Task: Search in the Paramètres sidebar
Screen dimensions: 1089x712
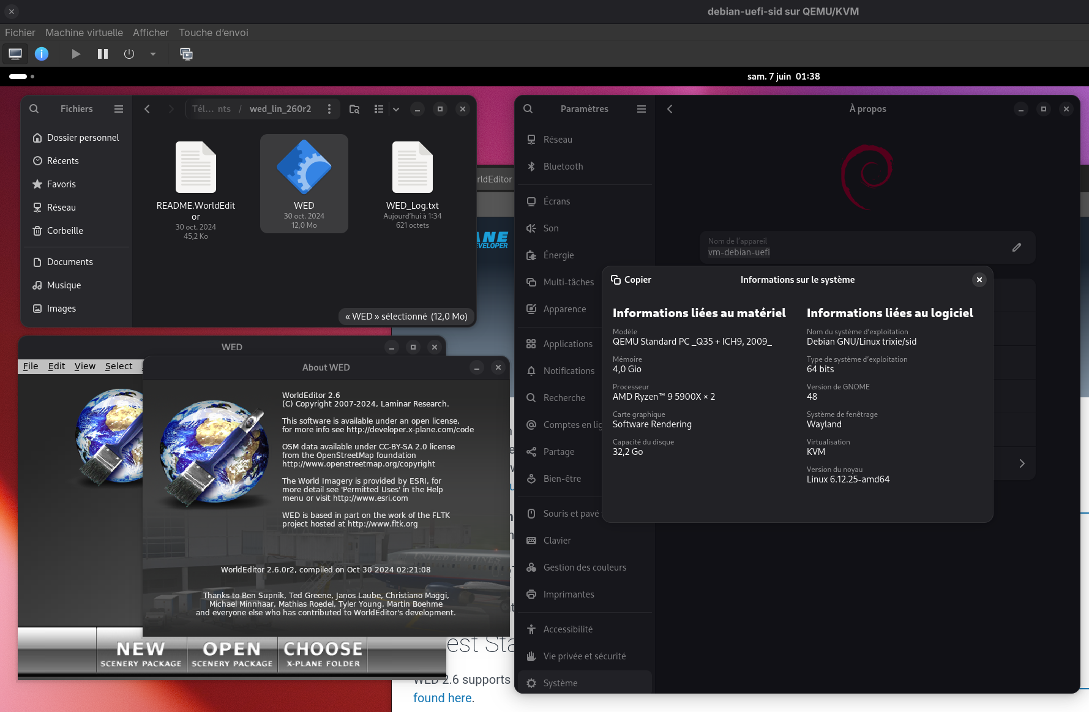Action: pyautogui.click(x=528, y=109)
